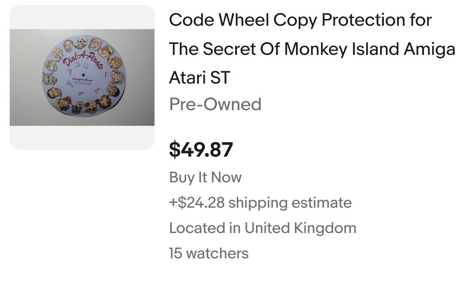Image resolution: width=456 pixels, height=282 pixels.
Task: Click the green goggle-eyed pirate face on the wheel
Action: (49, 79)
